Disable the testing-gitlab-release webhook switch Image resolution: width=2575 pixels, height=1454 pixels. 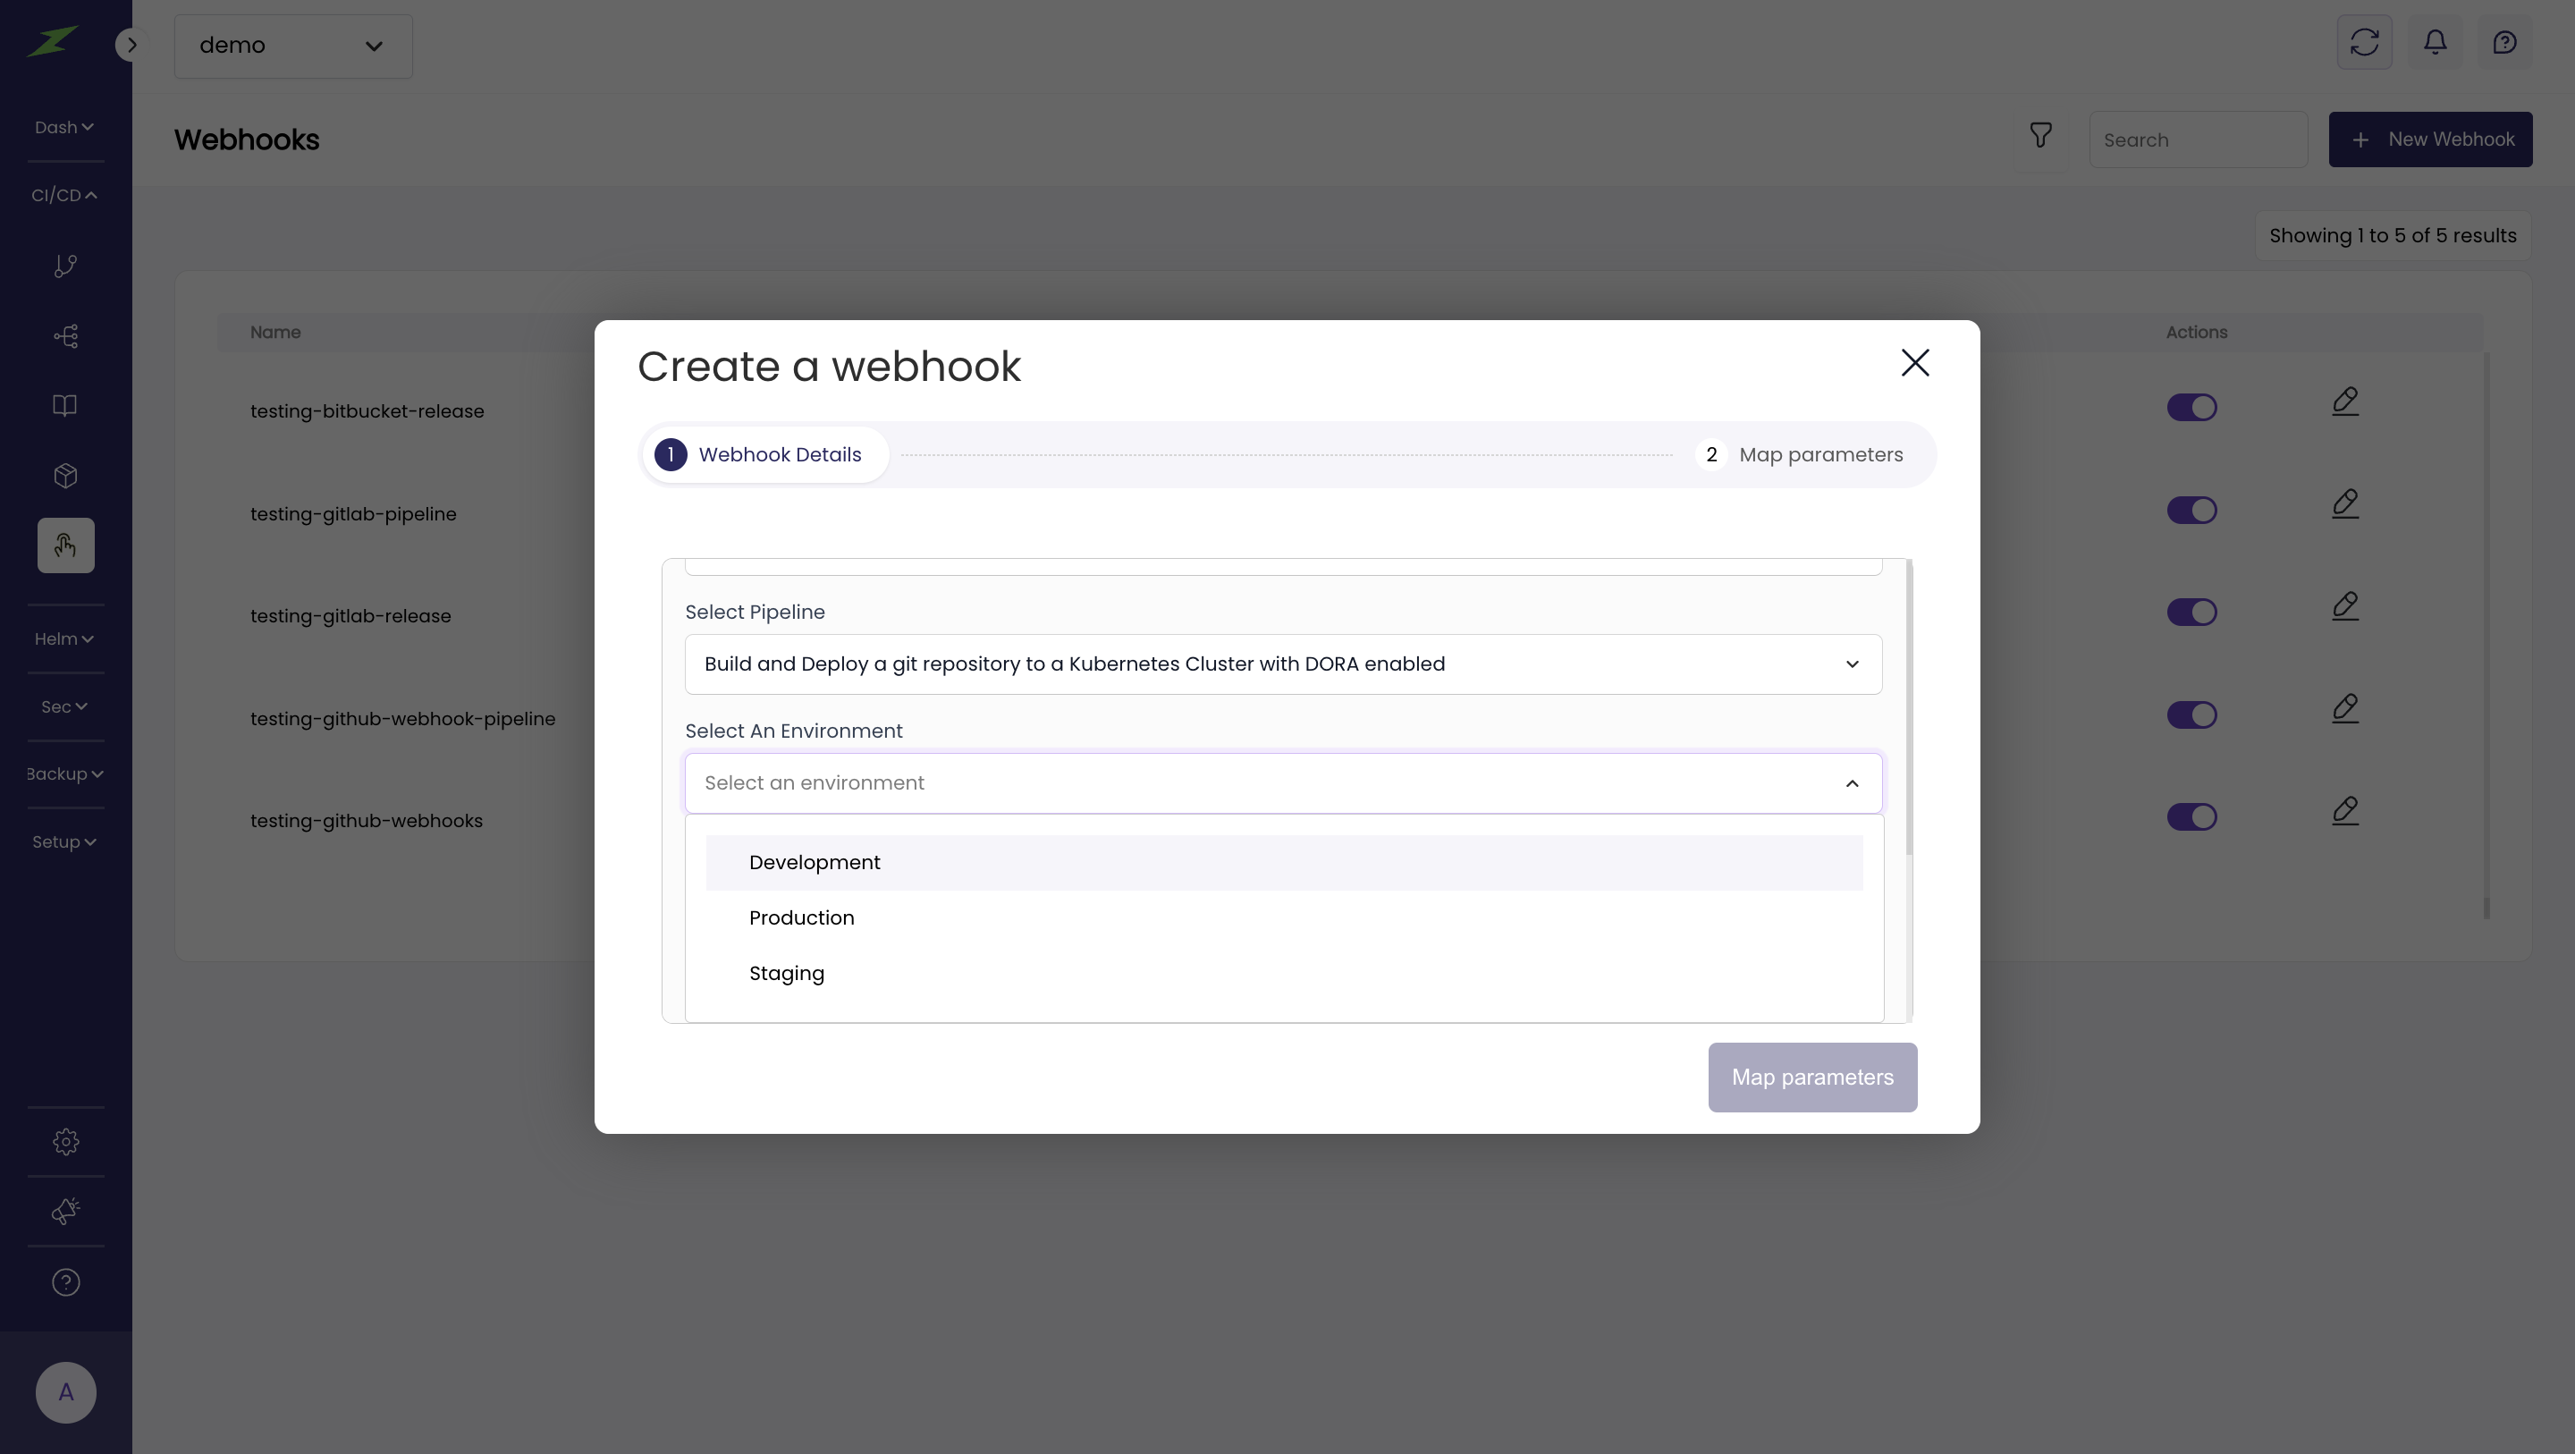2191,612
